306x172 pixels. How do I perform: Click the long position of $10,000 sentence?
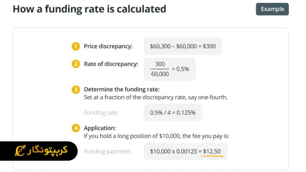tap(156, 136)
